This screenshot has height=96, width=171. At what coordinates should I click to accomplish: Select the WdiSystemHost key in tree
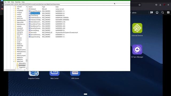[x=21, y=51]
